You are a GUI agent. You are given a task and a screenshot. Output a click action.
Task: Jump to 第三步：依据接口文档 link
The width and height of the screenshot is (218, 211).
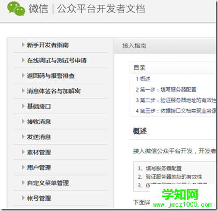point(176,111)
